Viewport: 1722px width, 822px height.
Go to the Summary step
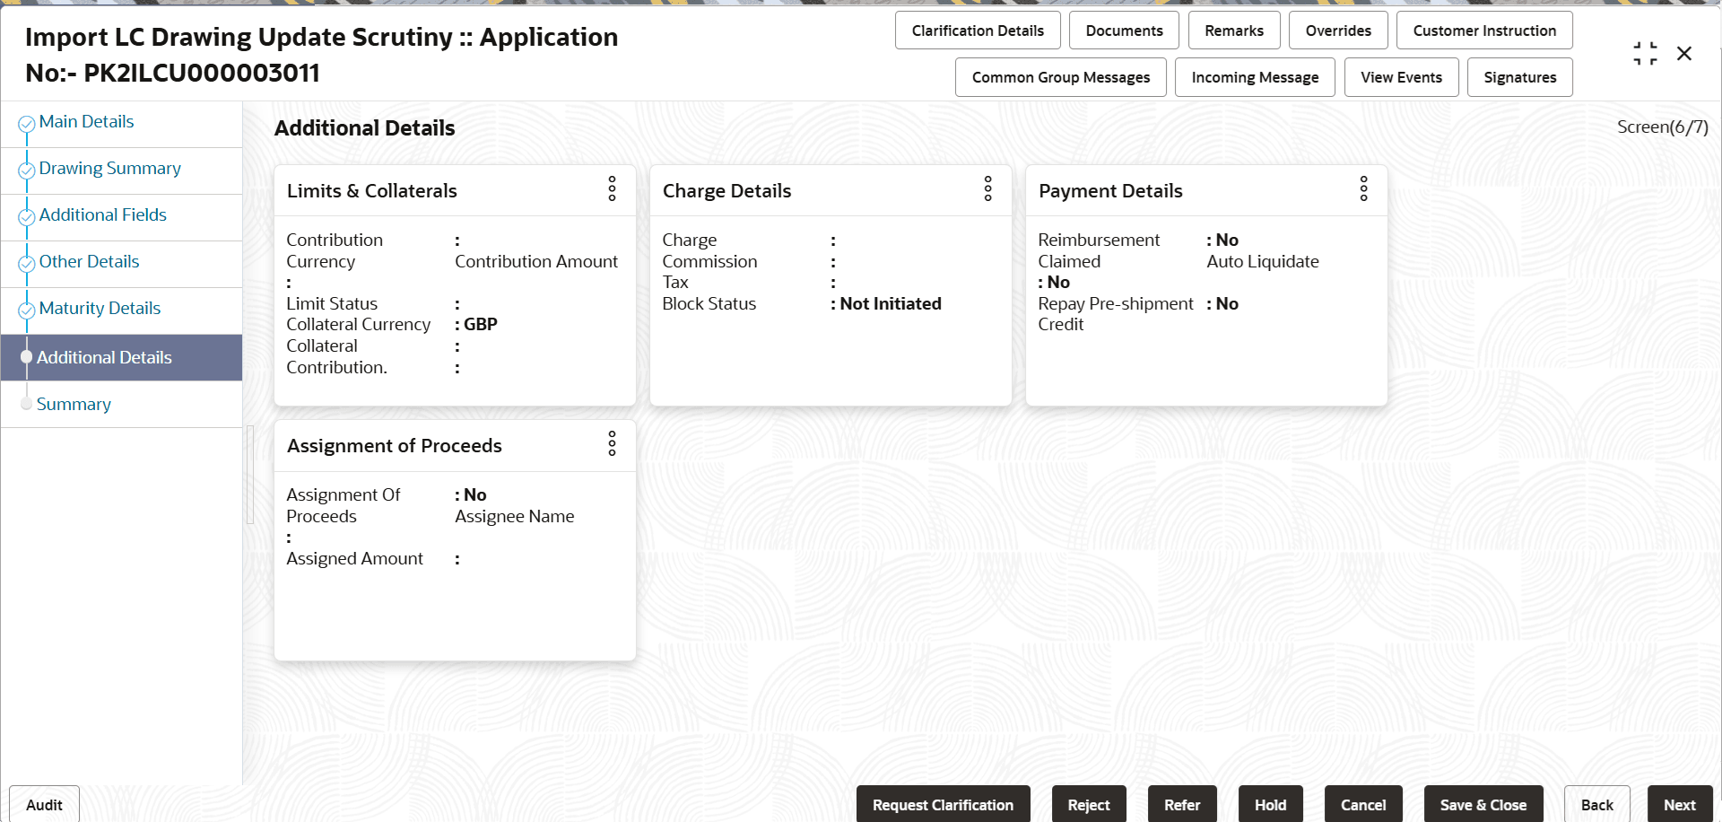click(74, 405)
